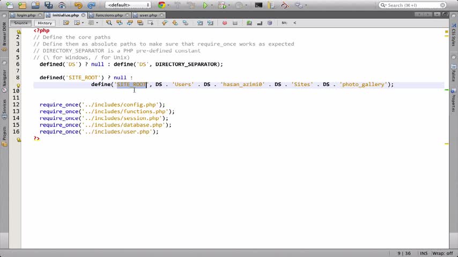
Task: Stop Macro Recording icon
Action: coord(235,22)
